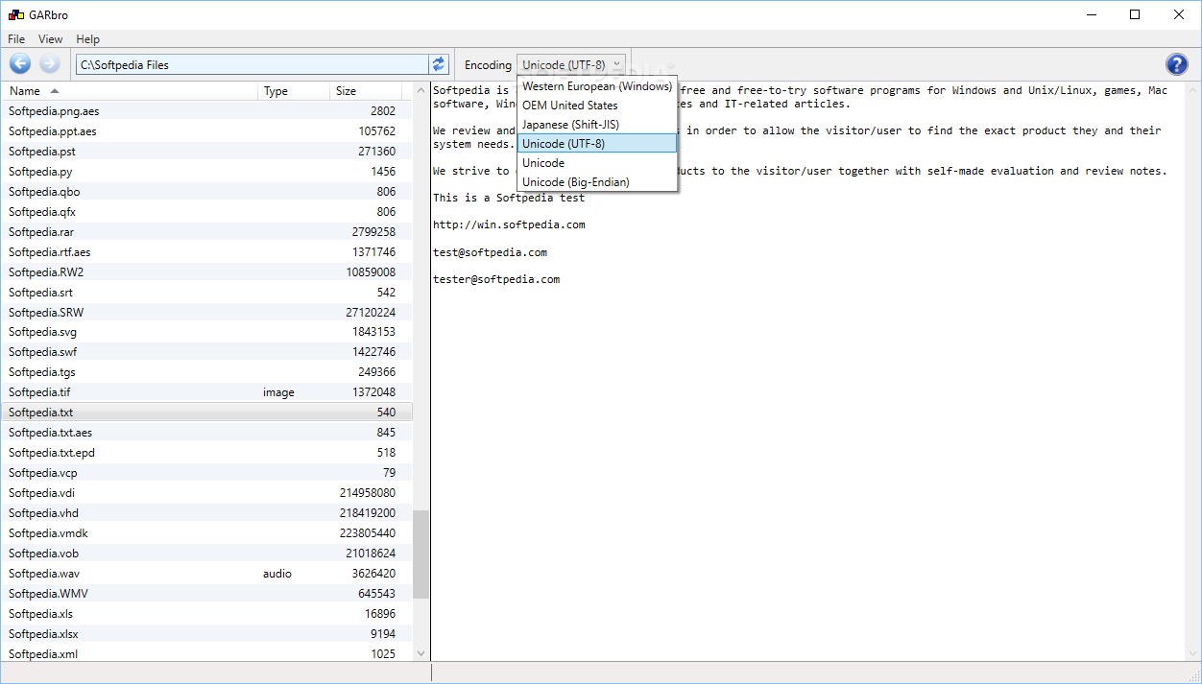Select Softpedia.vhd file

(x=206, y=513)
